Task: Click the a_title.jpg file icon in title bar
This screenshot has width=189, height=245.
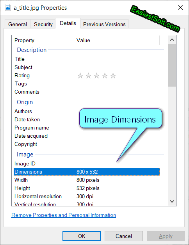Action: click(x=8, y=8)
